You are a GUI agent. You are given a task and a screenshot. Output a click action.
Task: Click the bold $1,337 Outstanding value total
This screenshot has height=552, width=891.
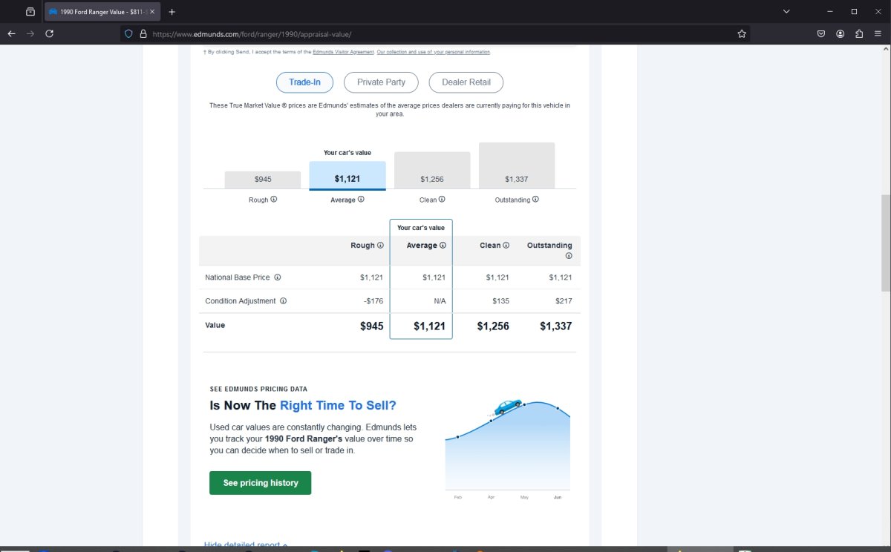[555, 326]
